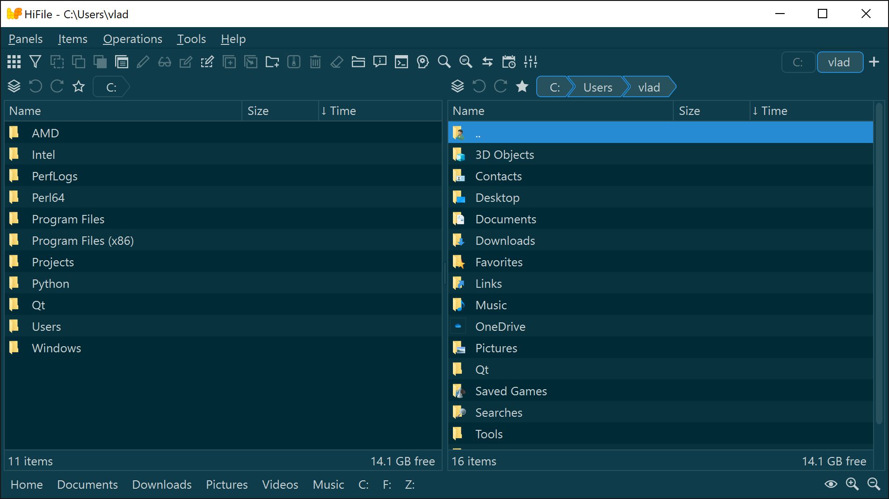
Task: Delete selection using the trash icon
Action: pyautogui.click(x=315, y=62)
